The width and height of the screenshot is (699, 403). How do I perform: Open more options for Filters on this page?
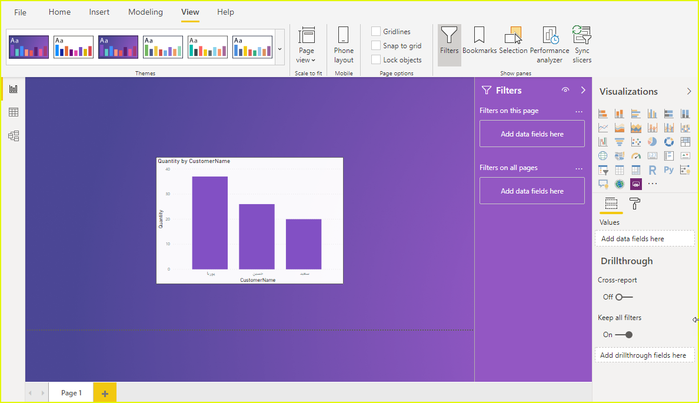coord(578,111)
